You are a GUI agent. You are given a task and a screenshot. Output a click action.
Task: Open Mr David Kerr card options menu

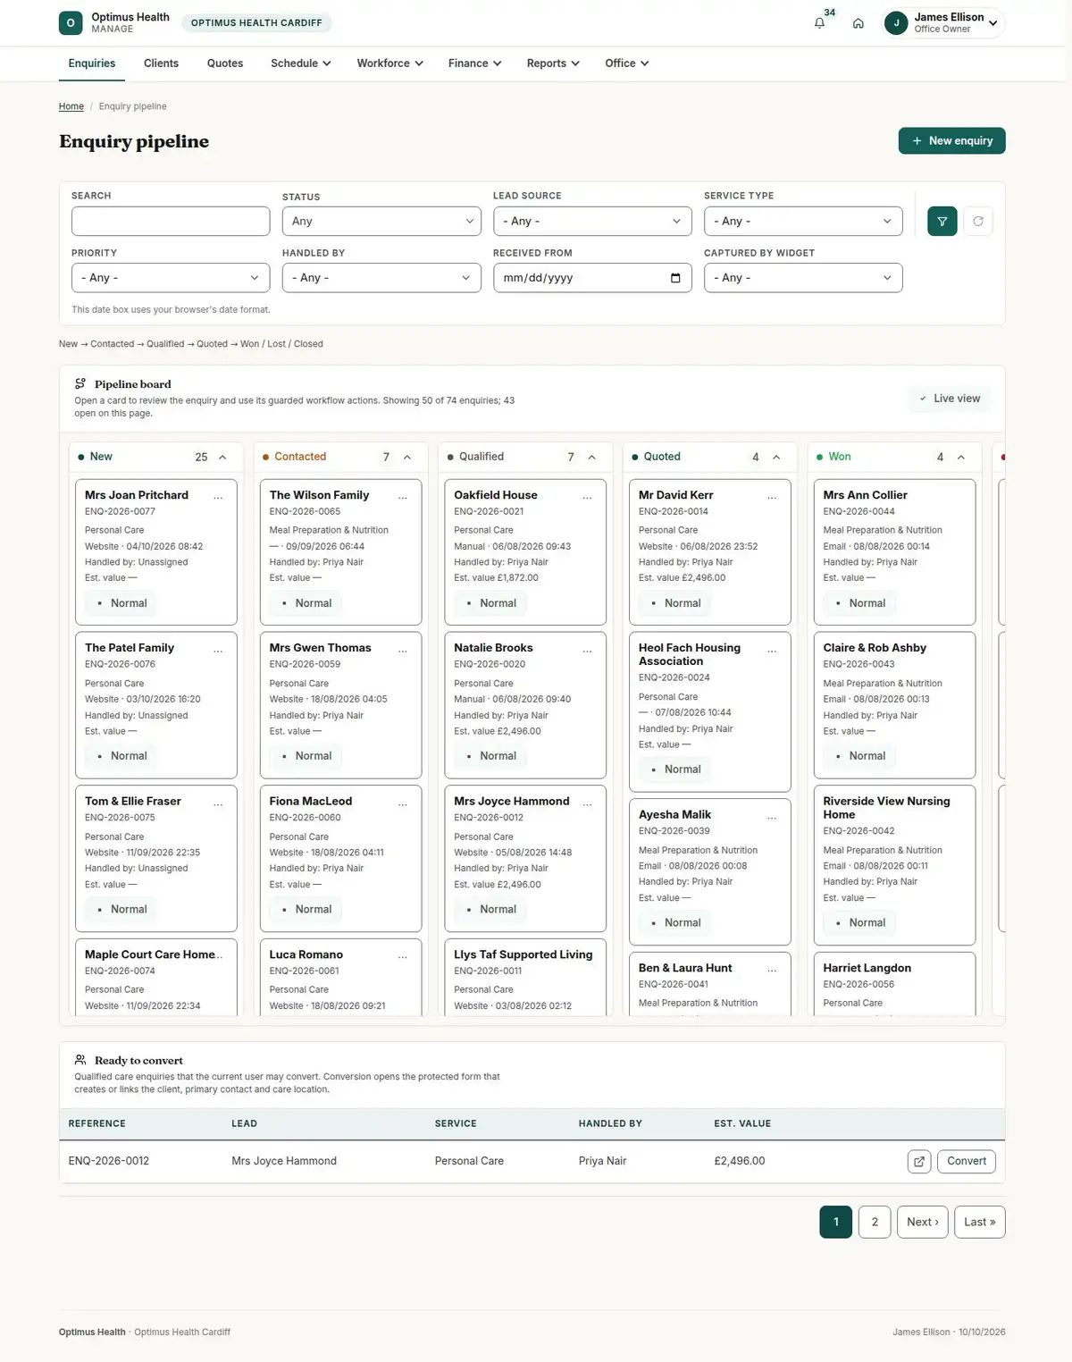pos(772,497)
